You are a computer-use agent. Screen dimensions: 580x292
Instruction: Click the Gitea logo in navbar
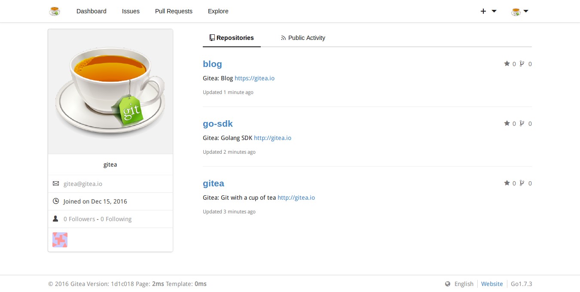tap(55, 11)
